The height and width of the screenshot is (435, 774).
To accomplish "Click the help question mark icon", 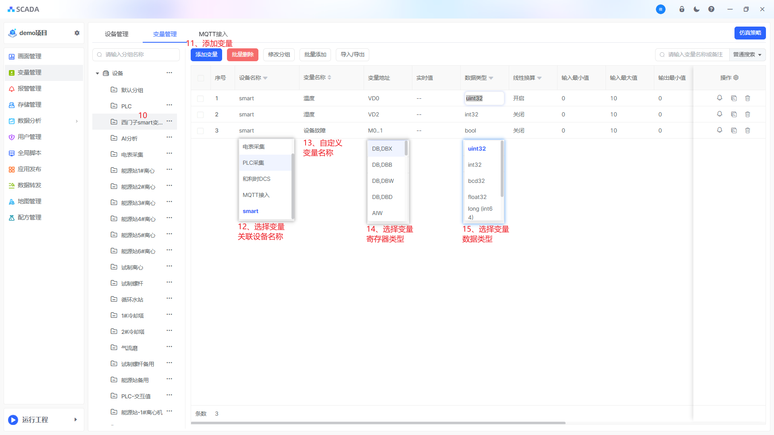I will pyautogui.click(x=711, y=9).
